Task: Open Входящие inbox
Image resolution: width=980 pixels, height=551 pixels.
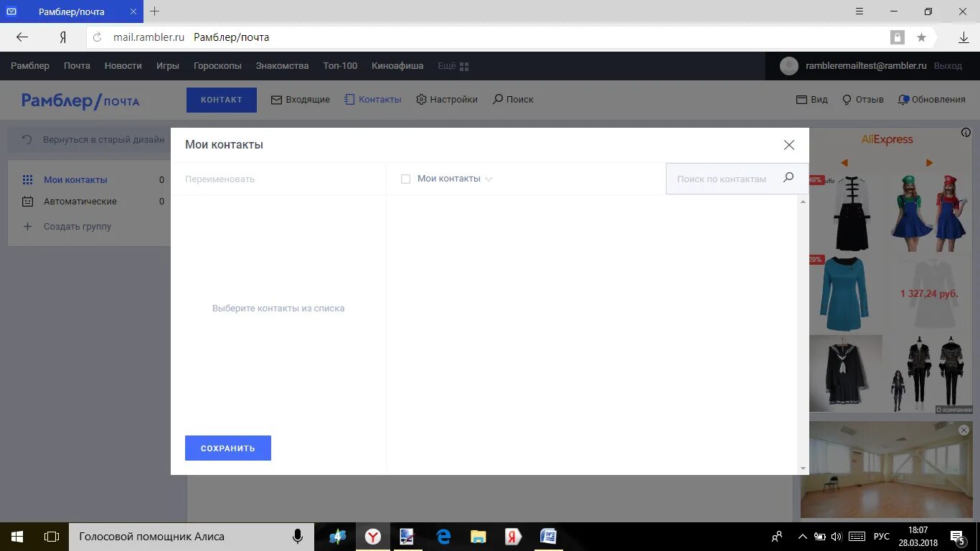Action: (x=301, y=100)
